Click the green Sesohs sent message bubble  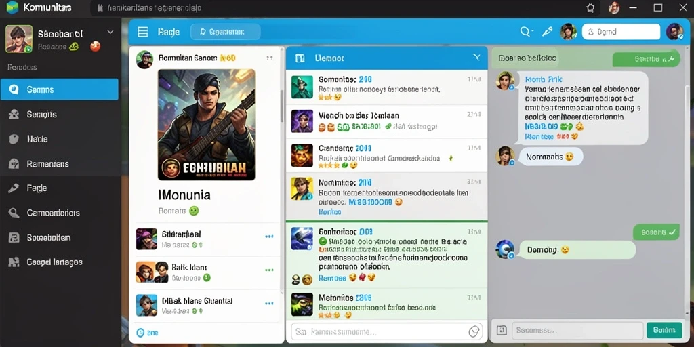tap(656, 232)
